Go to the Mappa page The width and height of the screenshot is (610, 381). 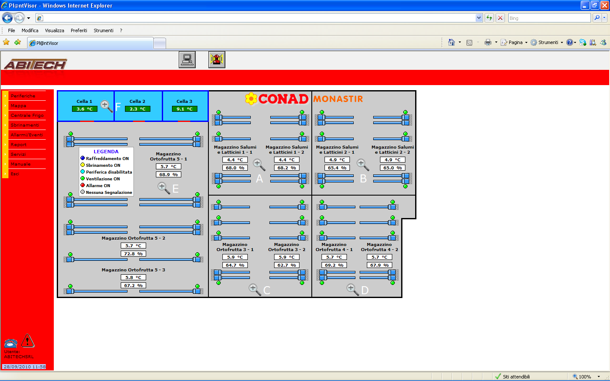(x=18, y=106)
